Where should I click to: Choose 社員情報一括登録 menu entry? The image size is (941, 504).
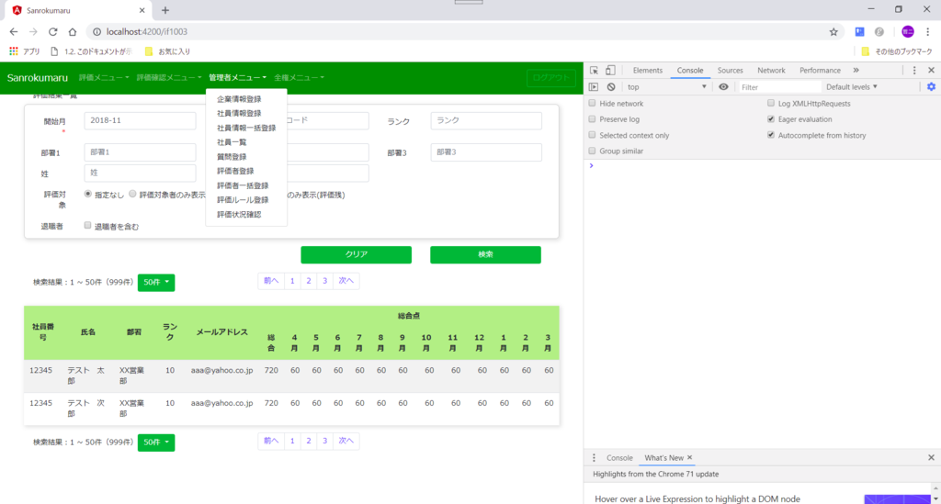tap(246, 128)
